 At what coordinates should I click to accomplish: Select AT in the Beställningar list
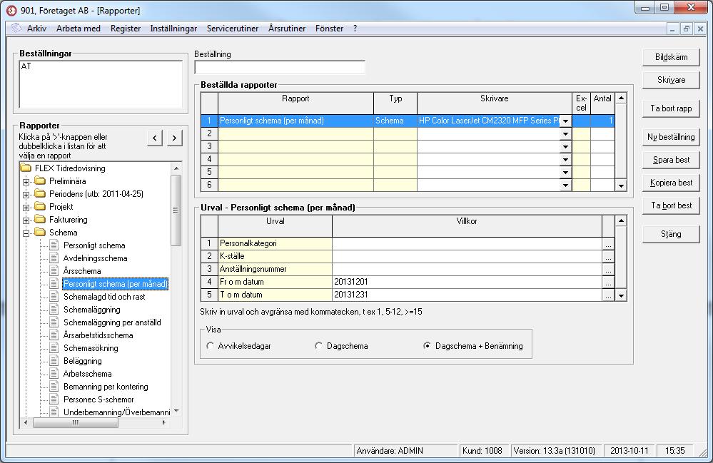(26, 66)
